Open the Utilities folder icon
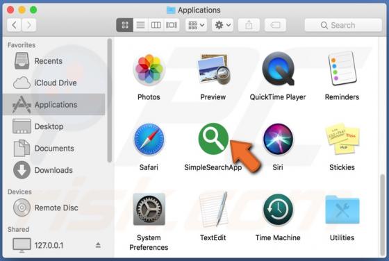The height and width of the screenshot is (261, 389). click(342, 210)
